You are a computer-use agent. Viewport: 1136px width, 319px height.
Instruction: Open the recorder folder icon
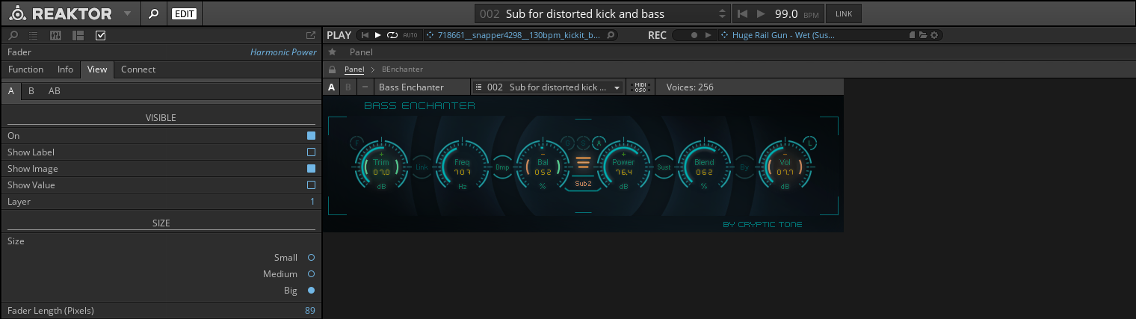(x=923, y=35)
